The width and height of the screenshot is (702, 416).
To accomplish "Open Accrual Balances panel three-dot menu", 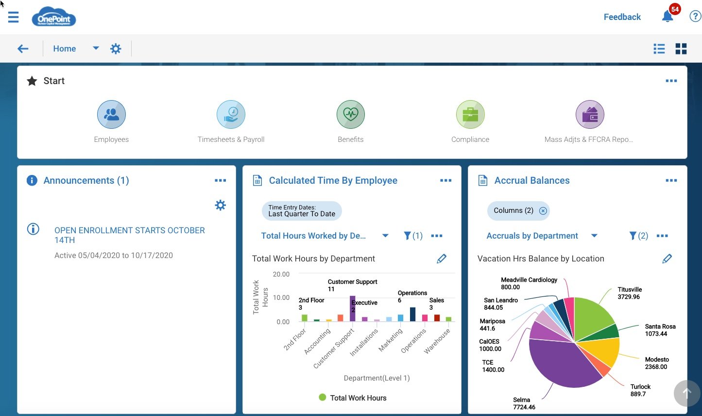I will [671, 180].
